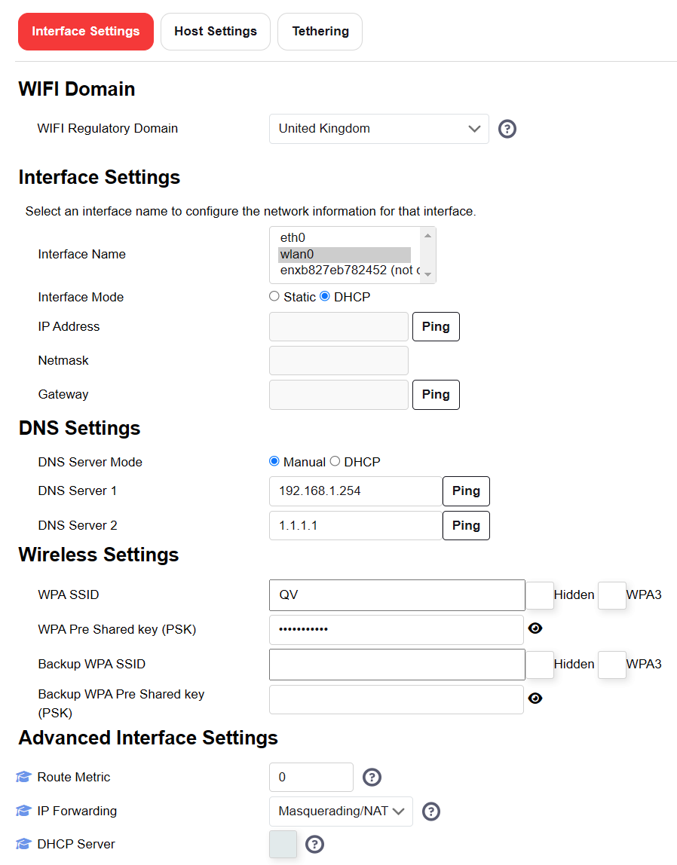The height and width of the screenshot is (865, 677).
Task: Enable WPA3 for Backup WPA SSID
Action: coord(612,665)
